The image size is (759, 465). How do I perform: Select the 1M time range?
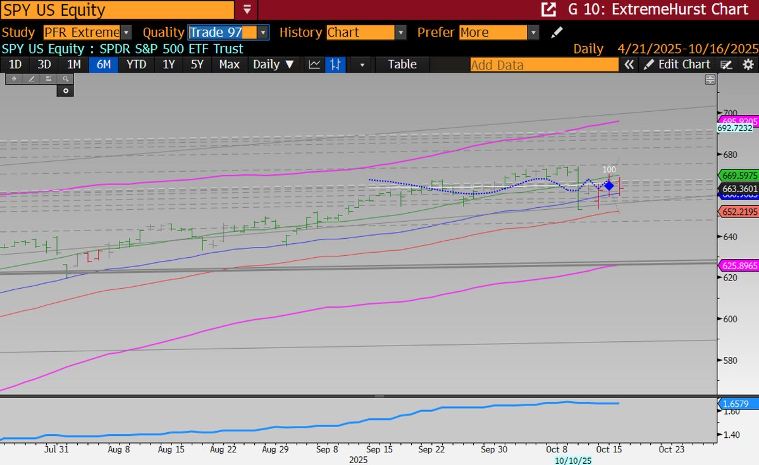[x=73, y=64]
